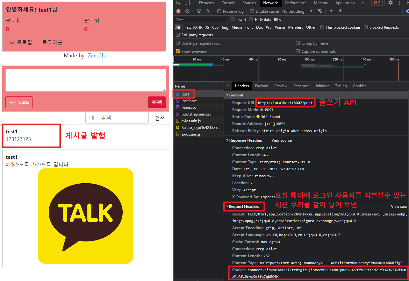The height and width of the screenshot is (281, 409).
Task: Focus the post content textarea
Action: [x=86, y=80]
